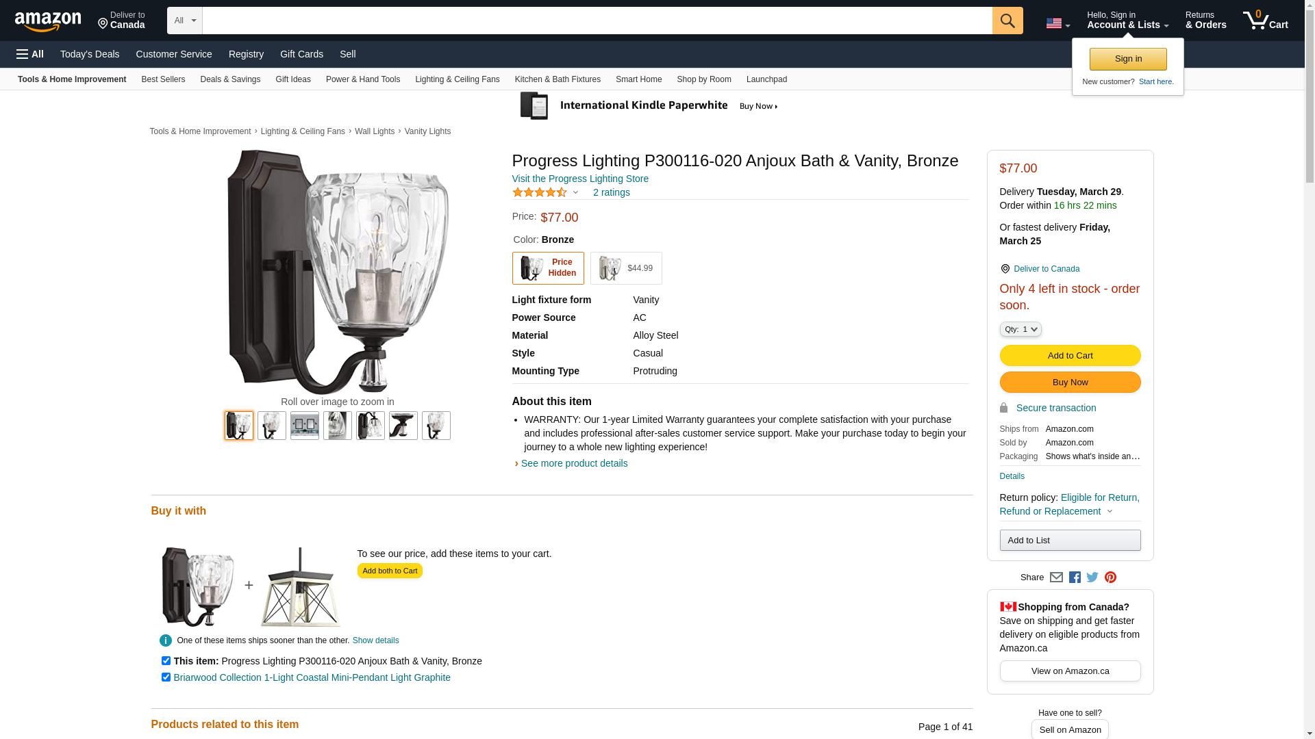The image size is (1315, 739).
Task: Uncheck the Briarwood Collection Mini-Pendant checkbox
Action: point(166,677)
